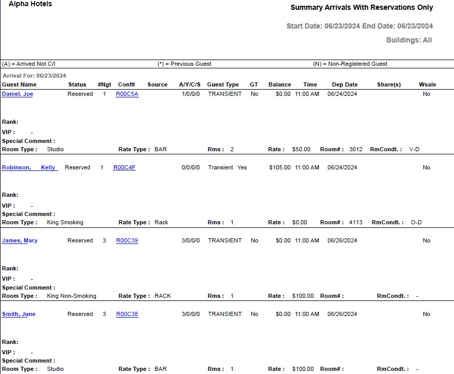454x374 pixels.
Task: Click the Status column header
Action: (77, 84)
